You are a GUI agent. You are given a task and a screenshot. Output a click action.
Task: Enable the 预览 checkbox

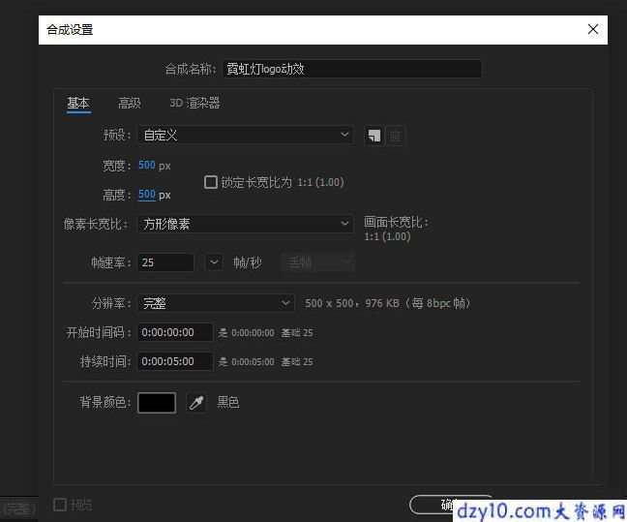(60, 505)
